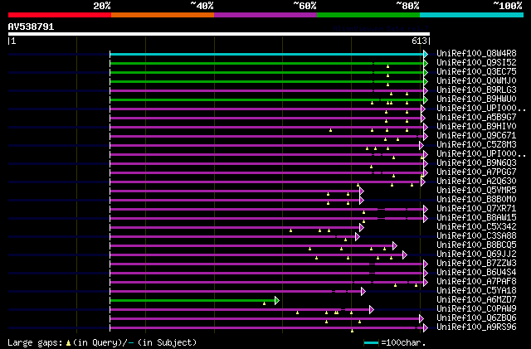Select the UniRef100_A5B9G7 label
The image size is (531, 349).
point(476,118)
